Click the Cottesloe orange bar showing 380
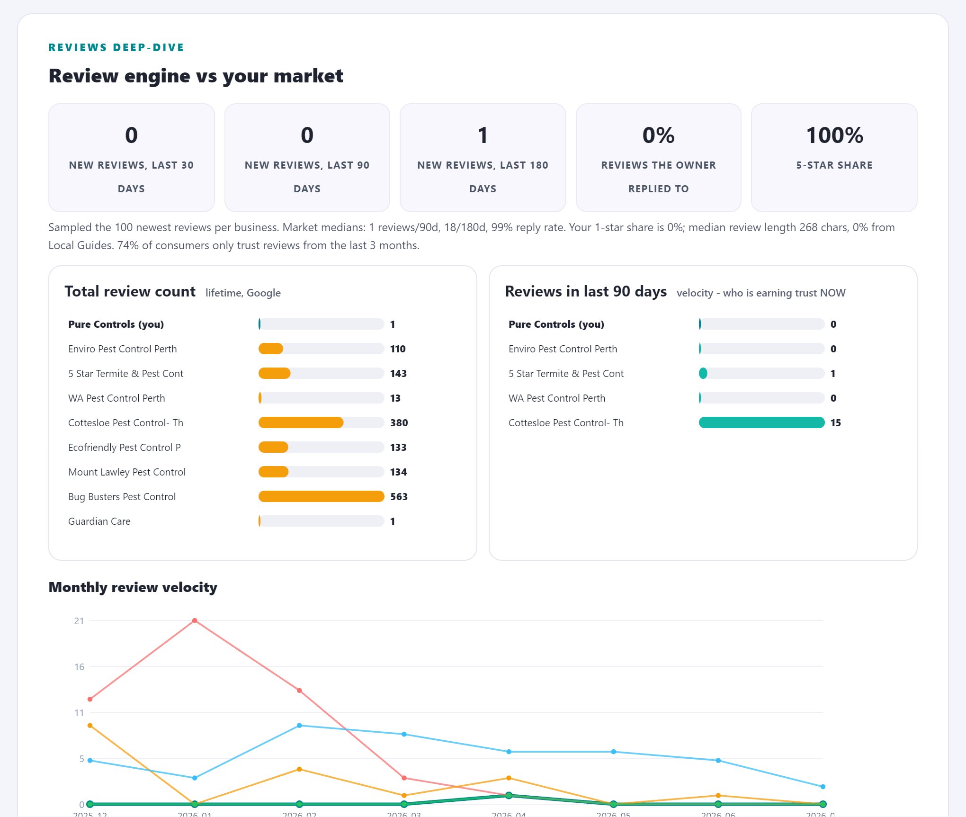Image resolution: width=966 pixels, height=817 pixels. pyautogui.click(x=301, y=422)
